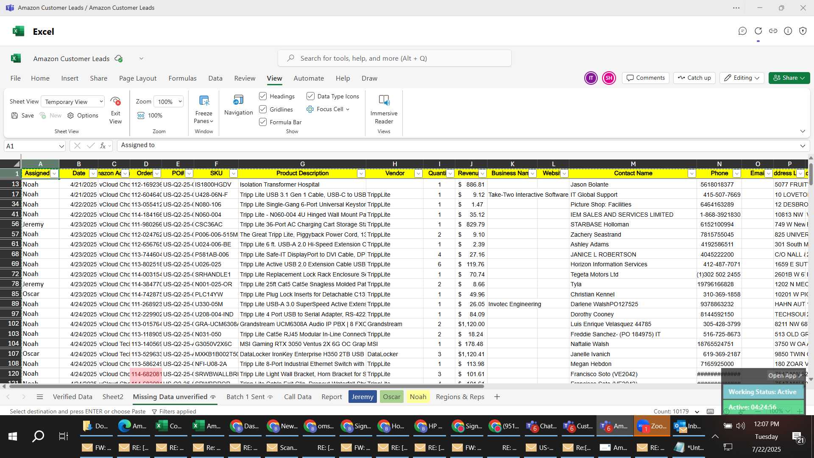Screen dimensions: 814x458
Task: Click the Save sheet view icon
Action: click(x=14, y=115)
